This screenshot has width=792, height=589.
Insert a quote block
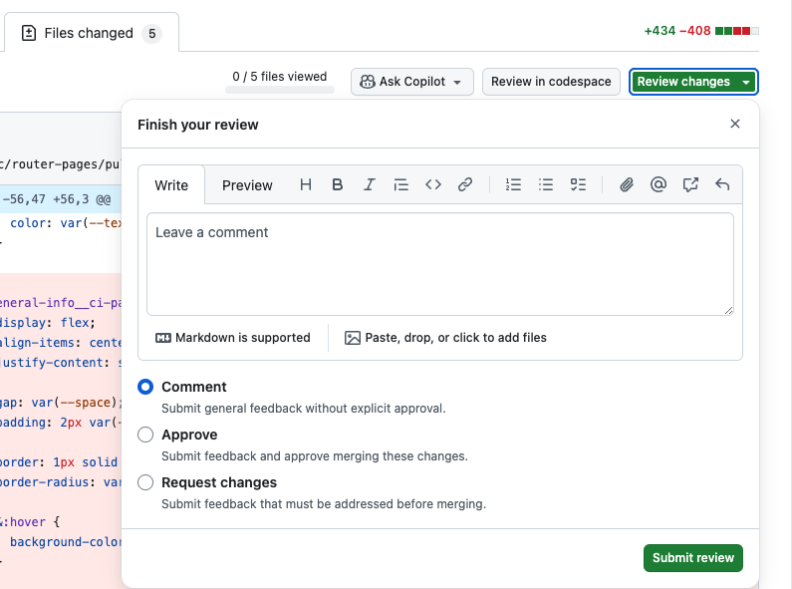[x=401, y=185]
